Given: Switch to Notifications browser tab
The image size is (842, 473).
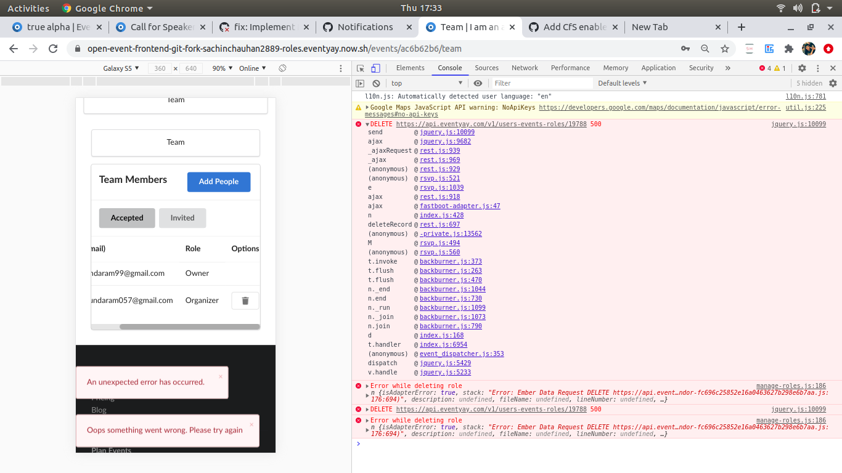Looking at the screenshot, I should [366, 27].
